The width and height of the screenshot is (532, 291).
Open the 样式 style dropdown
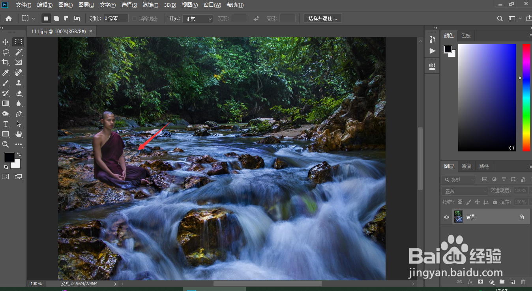click(198, 19)
